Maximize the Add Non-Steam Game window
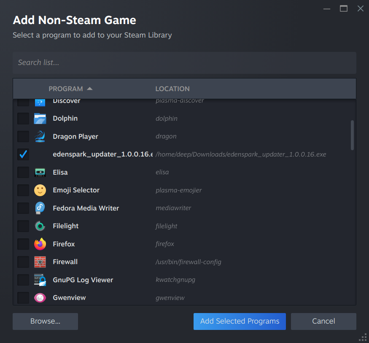369x343 pixels. [344, 9]
